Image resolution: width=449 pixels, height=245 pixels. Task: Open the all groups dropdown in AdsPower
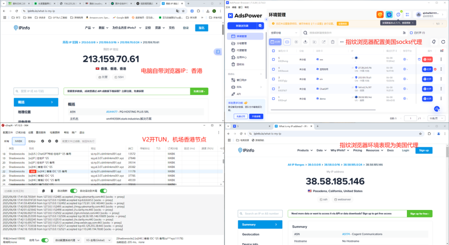tap(284, 32)
